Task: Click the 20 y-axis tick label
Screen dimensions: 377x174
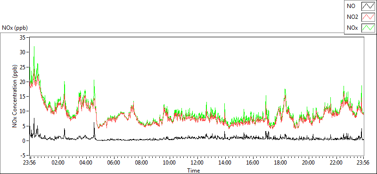Action: [x=23, y=82]
